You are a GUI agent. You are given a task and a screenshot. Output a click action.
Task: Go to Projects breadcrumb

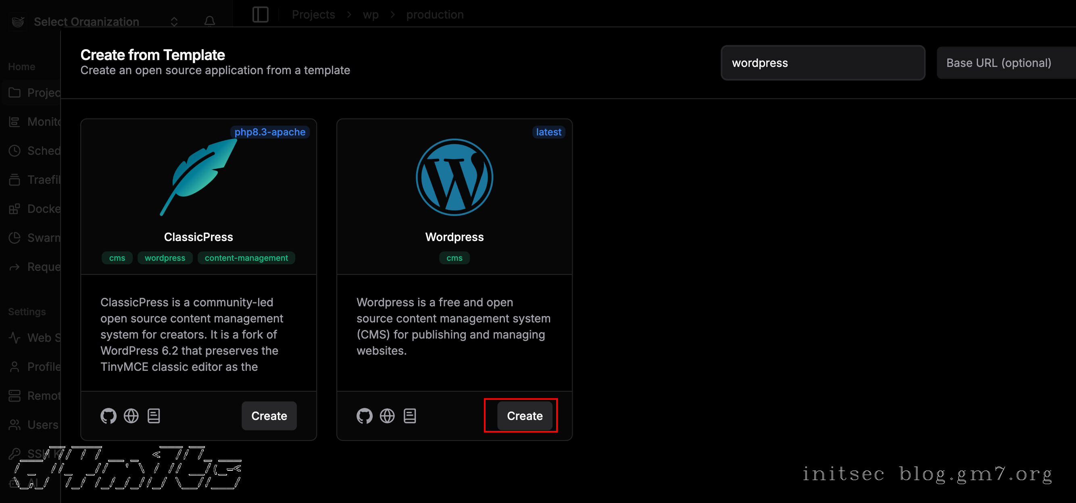click(x=313, y=15)
